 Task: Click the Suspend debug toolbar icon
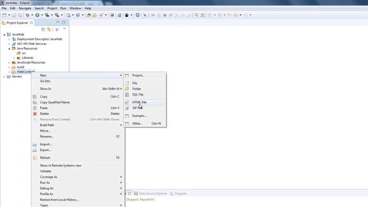(159, 15)
